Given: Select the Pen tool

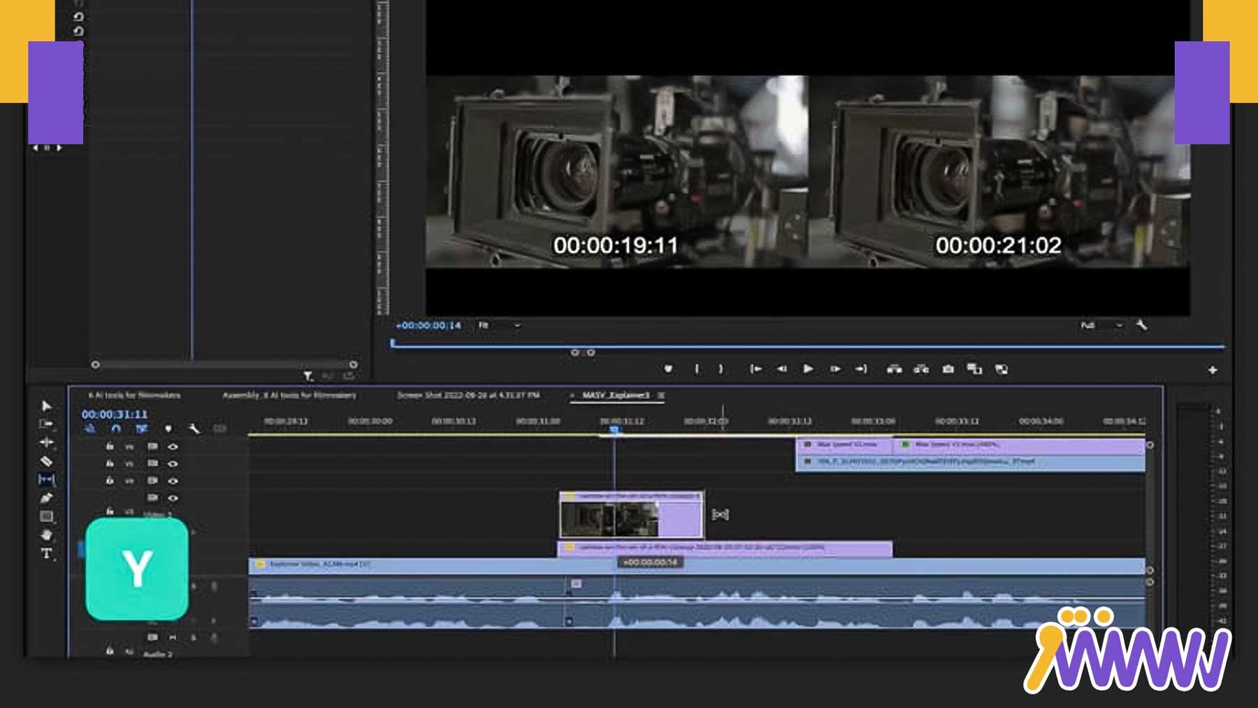Looking at the screenshot, I should pyautogui.click(x=46, y=498).
